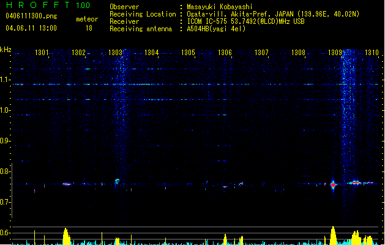Click the 1.0 kHz axis label

click(x=4, y=110)
